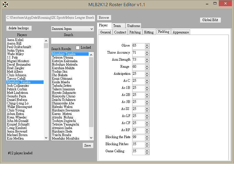Image resolution: width=234 pixels, height=176 pixels.
Task: Close the Roster Editor window
Action: pos(225,3)
